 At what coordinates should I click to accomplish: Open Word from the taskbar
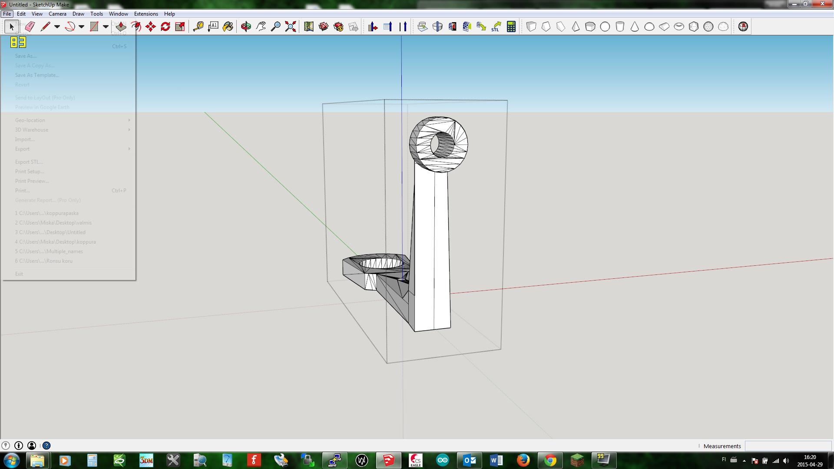tap(496, 460)
